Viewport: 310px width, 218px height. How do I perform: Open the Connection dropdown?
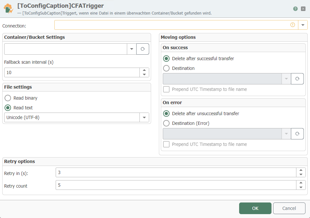303,25
